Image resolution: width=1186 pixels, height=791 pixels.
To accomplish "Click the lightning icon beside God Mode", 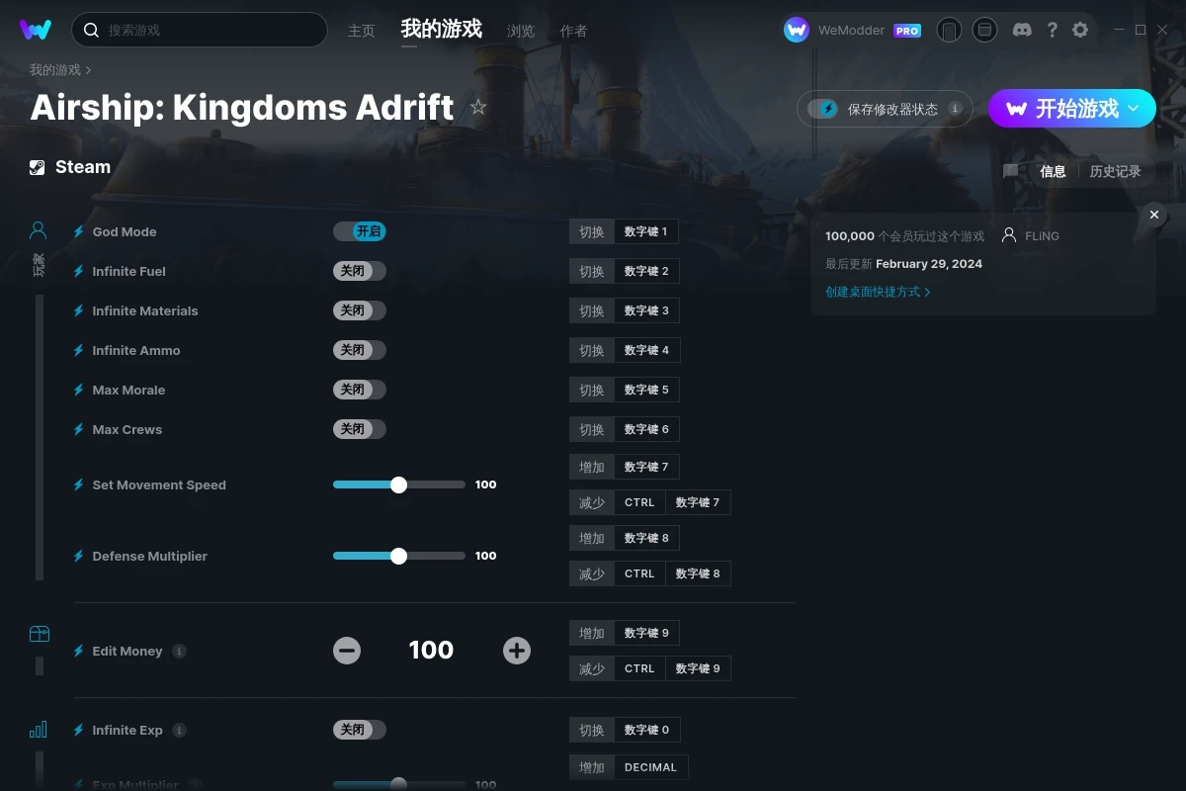I will click(x=79, y=231).
